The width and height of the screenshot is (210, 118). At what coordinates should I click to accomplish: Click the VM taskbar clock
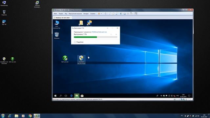click(x=183, y=96)
